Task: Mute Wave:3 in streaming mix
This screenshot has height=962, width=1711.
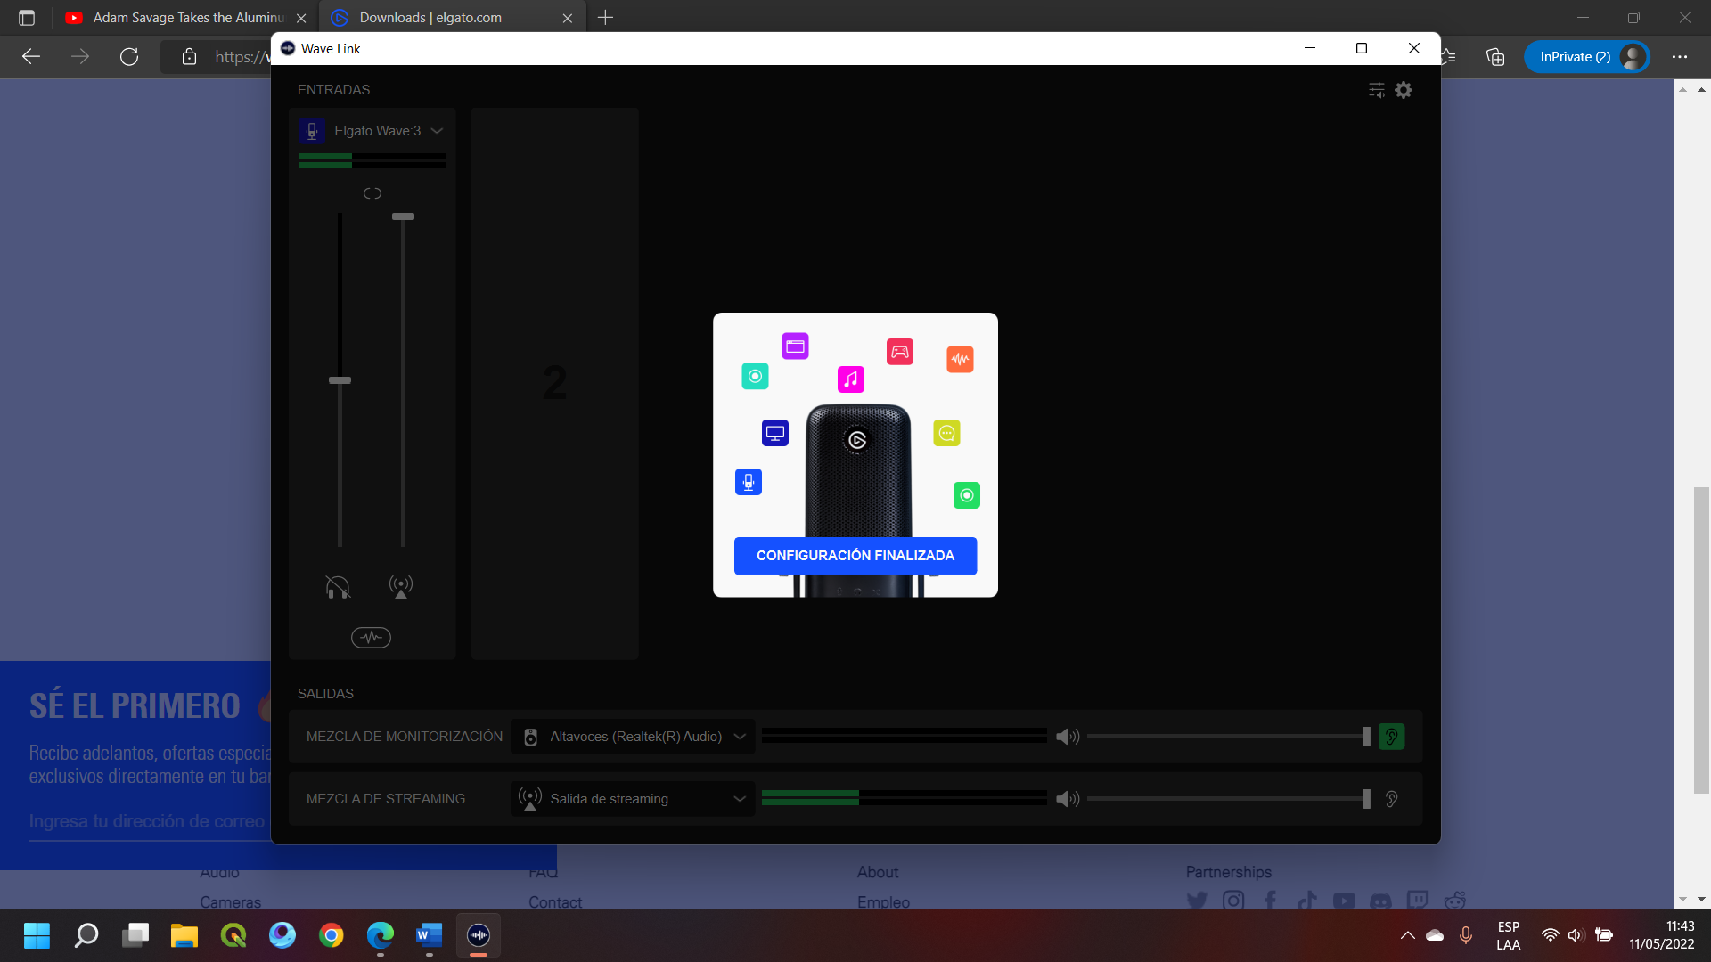Action: (x=401, y=587)
